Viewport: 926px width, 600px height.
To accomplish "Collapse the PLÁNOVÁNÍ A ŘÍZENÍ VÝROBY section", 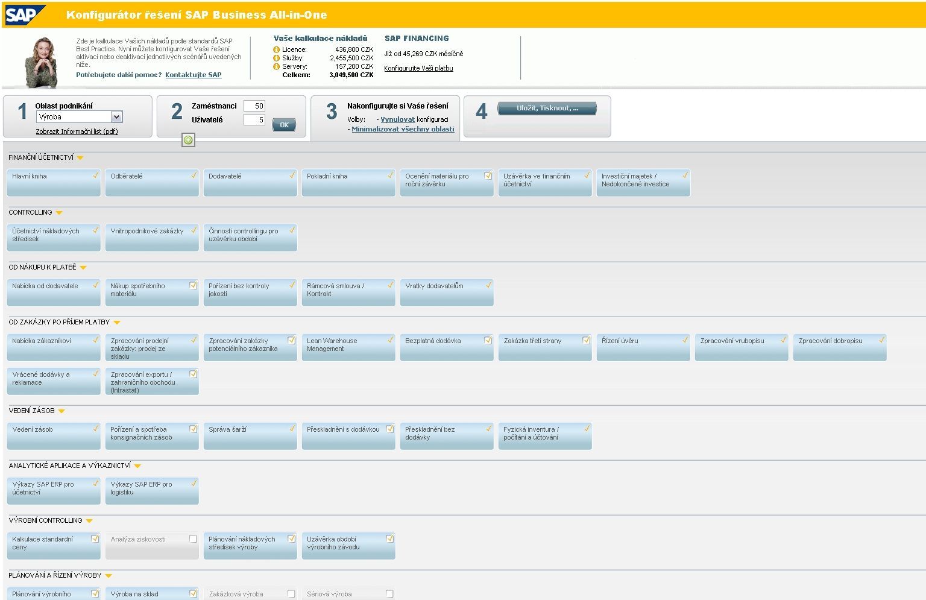I will pos(109,576).
